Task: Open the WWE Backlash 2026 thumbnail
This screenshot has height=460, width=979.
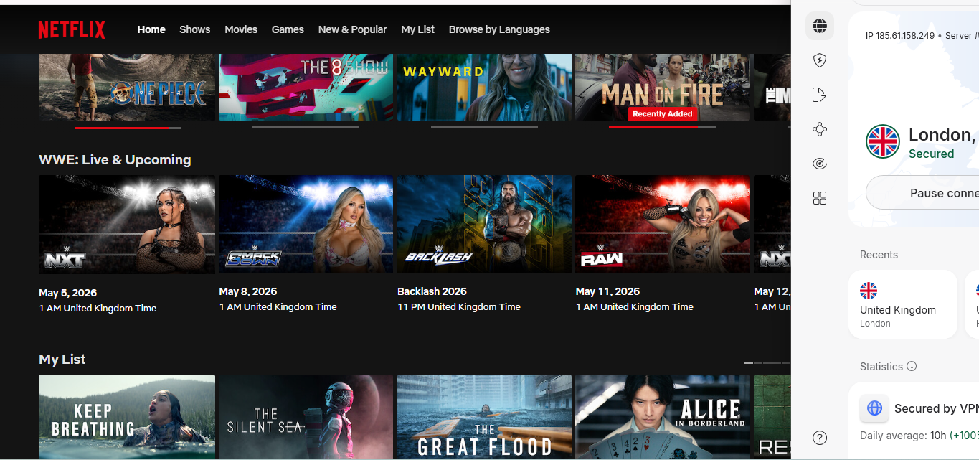Action: pos(484,224)
